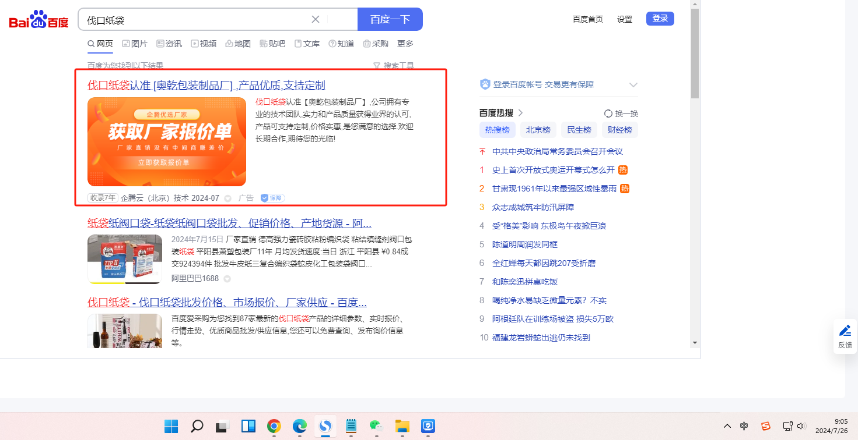This screenshot has width=858, height=440.
Task: Open the 搜索工具 filter
Action: [394, 66]
